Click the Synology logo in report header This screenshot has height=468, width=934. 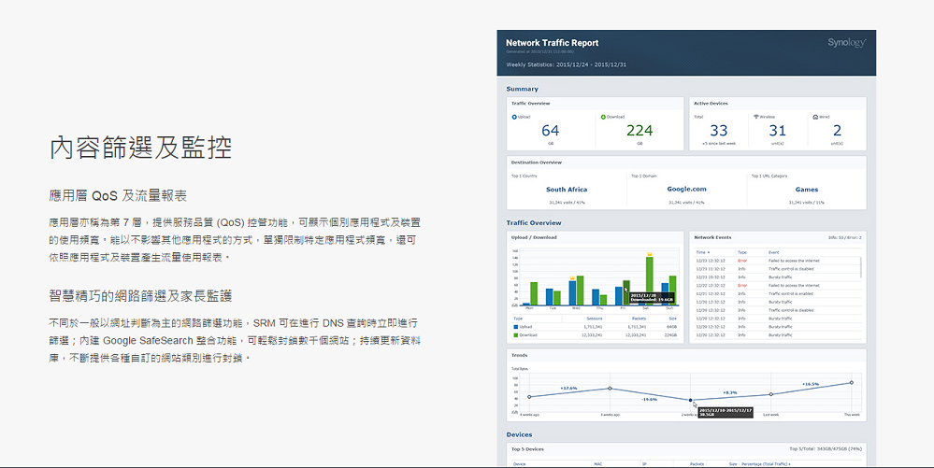[x=846, y=43]
